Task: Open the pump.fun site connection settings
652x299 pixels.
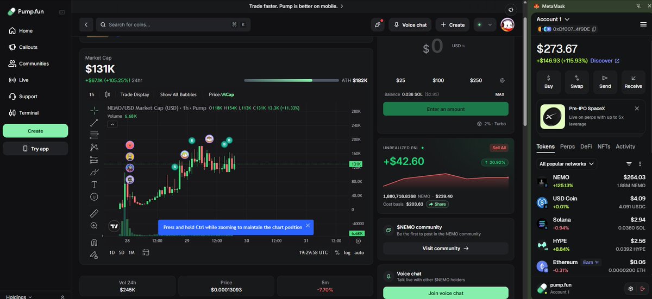Action: coord(630,288)
